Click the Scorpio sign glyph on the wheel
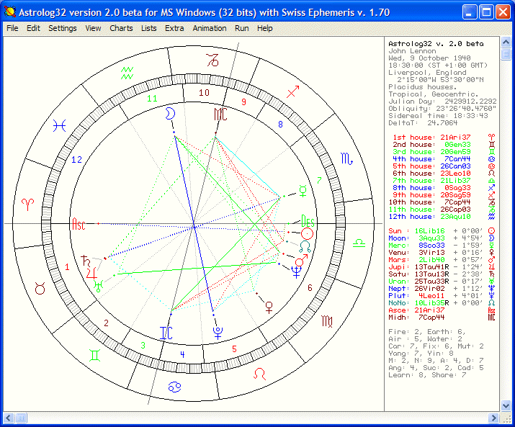The height and width of the screenshot is (427, 515). pos(347,159)
